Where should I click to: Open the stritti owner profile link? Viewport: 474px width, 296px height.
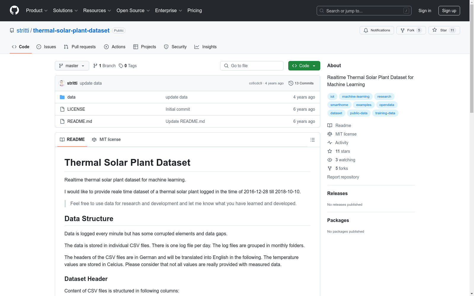[23, 30]
